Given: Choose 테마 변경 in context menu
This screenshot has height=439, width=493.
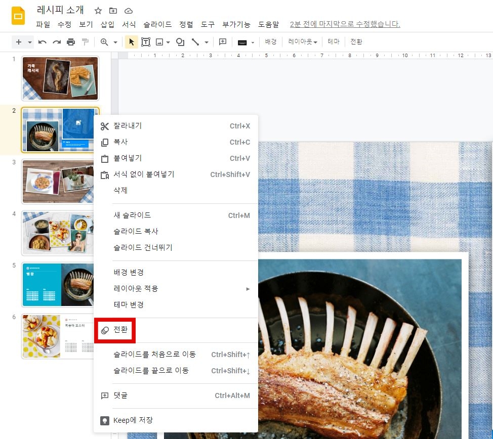Looking at the screenshot, I should (176, 305).
